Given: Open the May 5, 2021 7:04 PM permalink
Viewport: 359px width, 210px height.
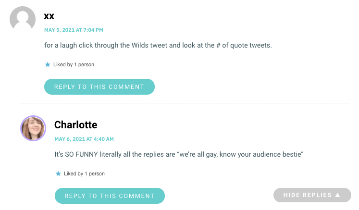Looking at the screenshot, I should (x=74, y=30).
